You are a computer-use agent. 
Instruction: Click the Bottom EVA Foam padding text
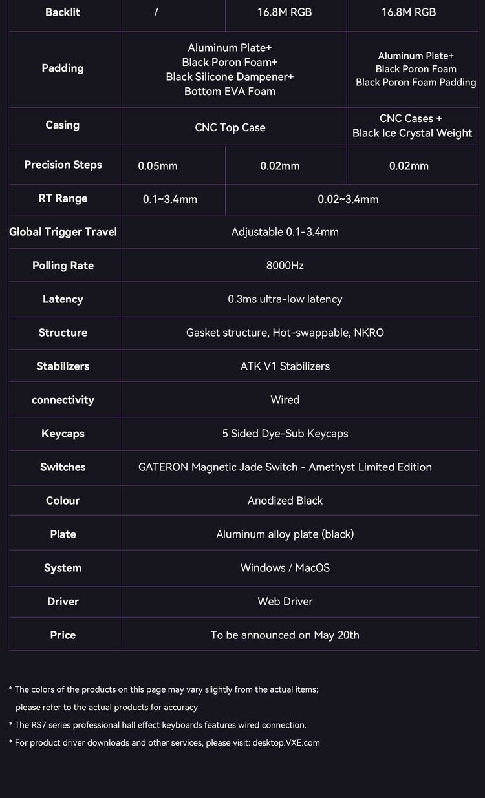230,91
